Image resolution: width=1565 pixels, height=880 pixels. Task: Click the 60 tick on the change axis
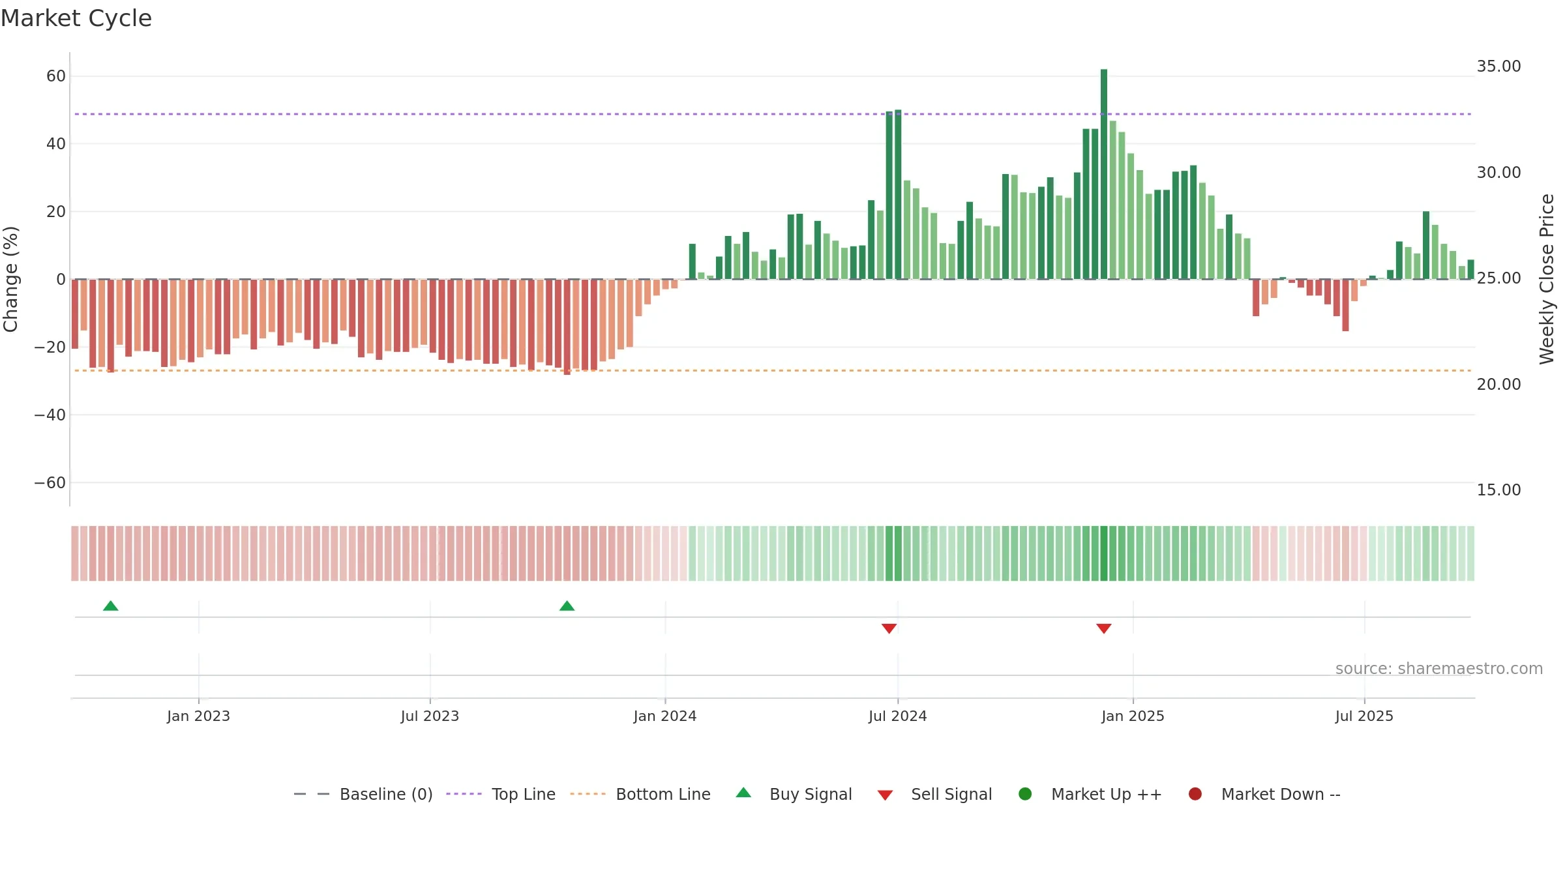point(56,76)
